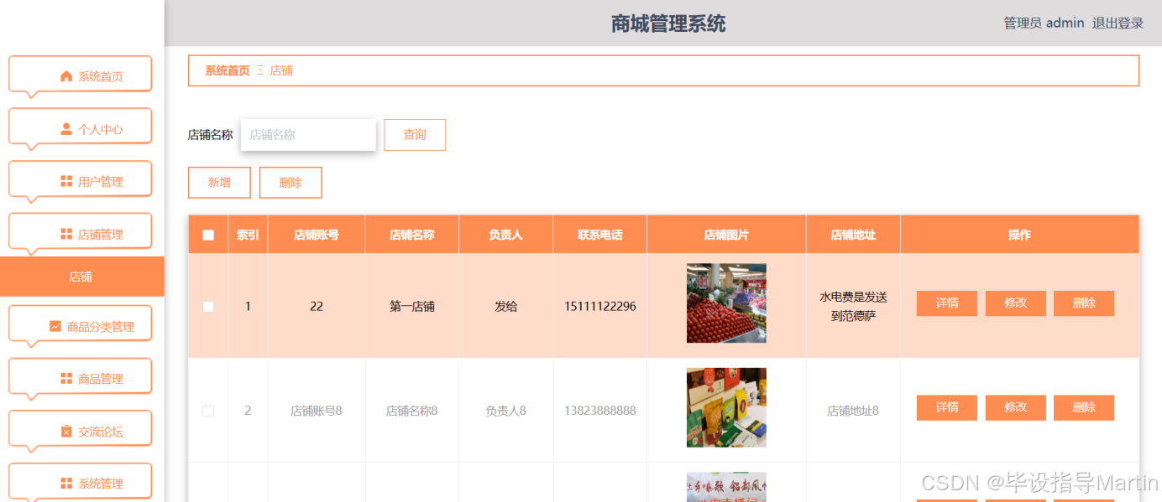Click the cell 店铺地址8
The width and height of the screenshot is (1162, 502).
click(853, 411)
